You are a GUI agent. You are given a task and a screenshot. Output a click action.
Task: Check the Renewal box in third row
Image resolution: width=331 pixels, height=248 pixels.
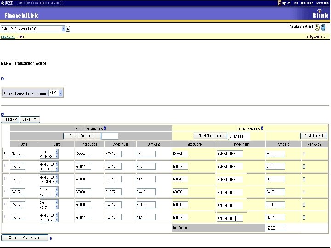click(304, 178)
